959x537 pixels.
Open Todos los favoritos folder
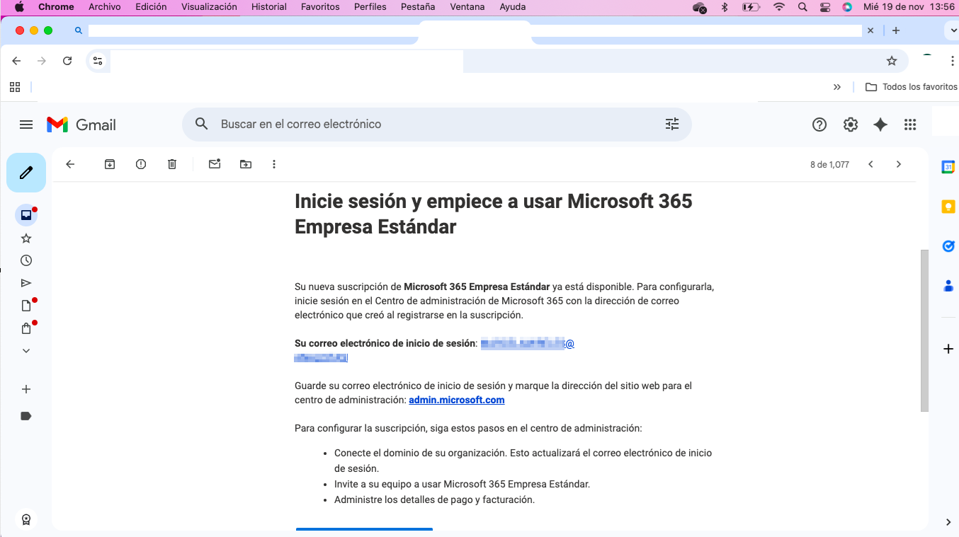911,87
